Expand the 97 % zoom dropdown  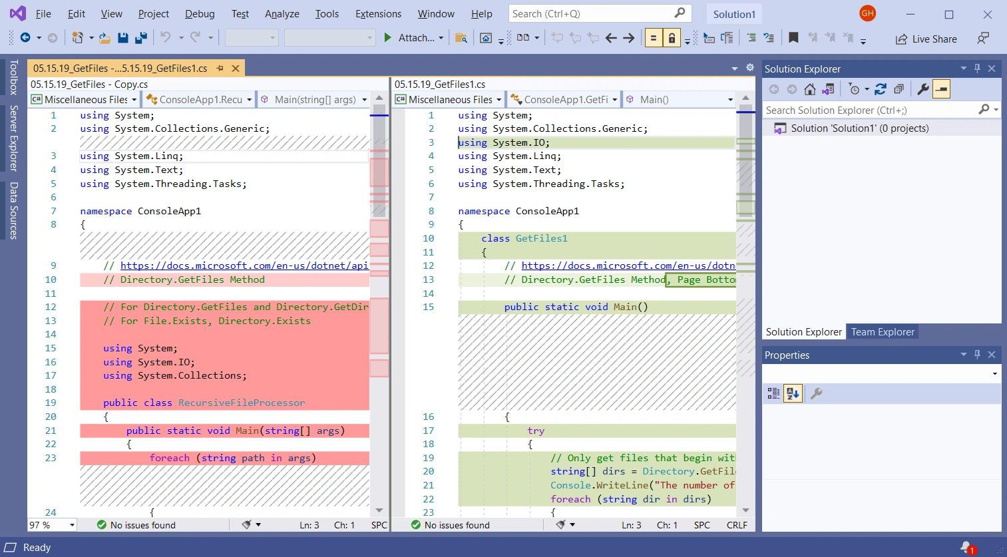pyautogui.click(x=72, y=525)
